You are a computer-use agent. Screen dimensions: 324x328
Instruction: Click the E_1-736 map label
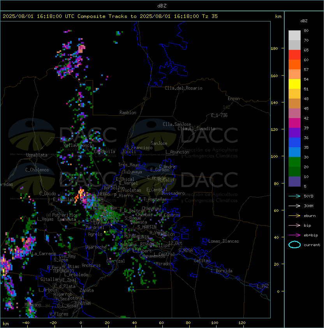(x=219, y=115)
